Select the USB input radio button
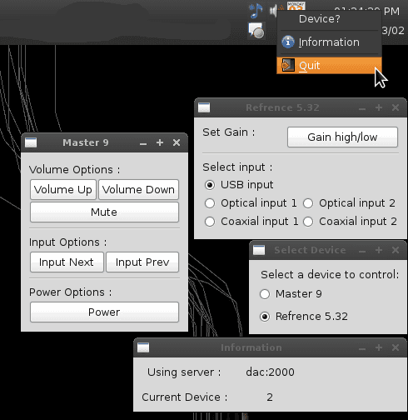 click(x=210, y=185)
